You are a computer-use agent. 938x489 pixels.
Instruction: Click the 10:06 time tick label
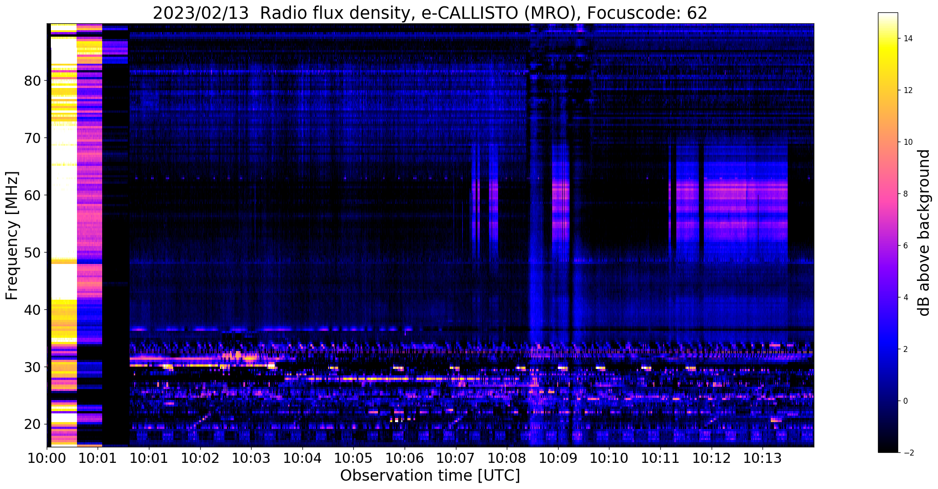coord(405,458)
